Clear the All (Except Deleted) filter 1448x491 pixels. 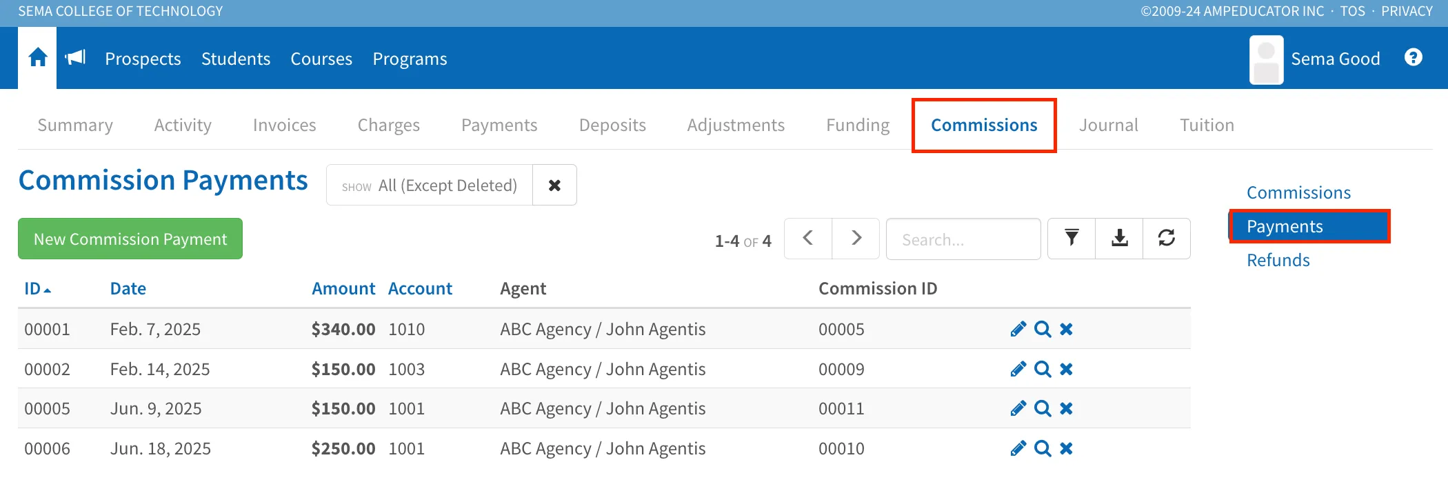click(x=554, y=185)
